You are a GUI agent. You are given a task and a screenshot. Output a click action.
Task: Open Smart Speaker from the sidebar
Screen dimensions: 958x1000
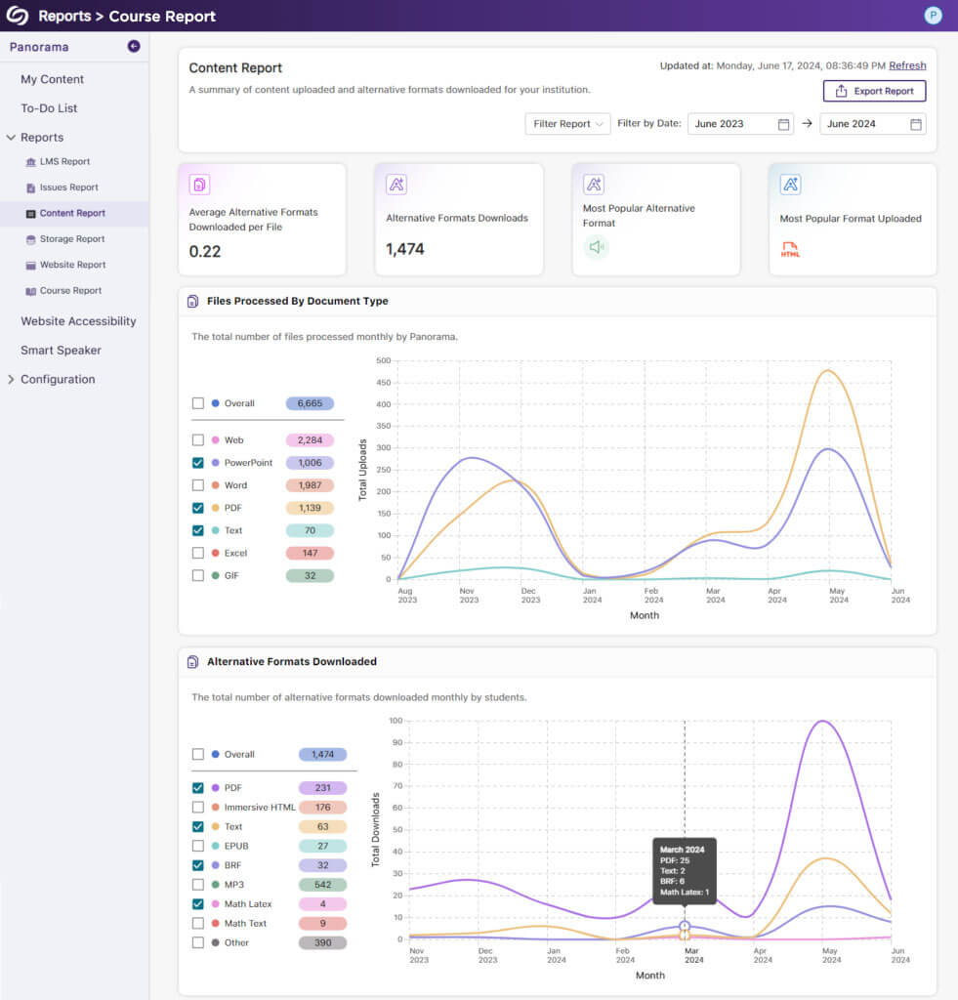(x=62, y=350)
